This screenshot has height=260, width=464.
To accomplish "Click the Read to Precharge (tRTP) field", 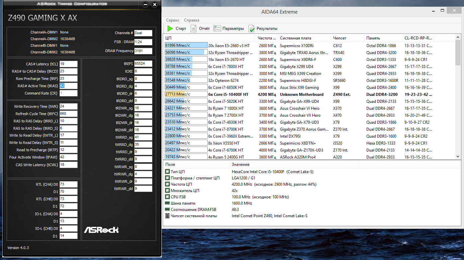I will [x=68, y=150].
